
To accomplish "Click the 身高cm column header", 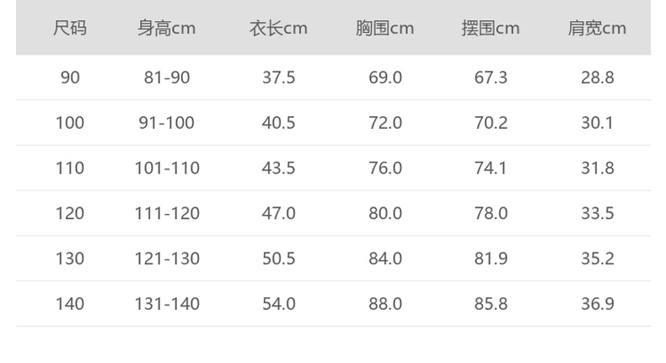I will (x=167, y=29).
